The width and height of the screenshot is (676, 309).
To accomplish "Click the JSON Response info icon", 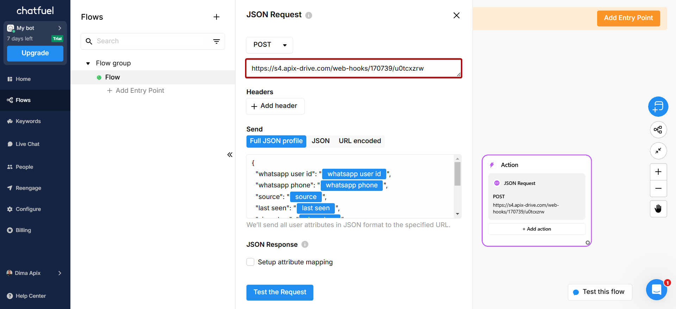I will click(x=305, y=244).
